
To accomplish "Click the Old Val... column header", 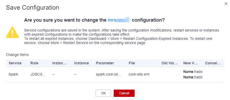I will click(x=170, y=63).
